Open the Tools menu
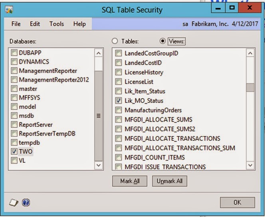 pos(57,24)
